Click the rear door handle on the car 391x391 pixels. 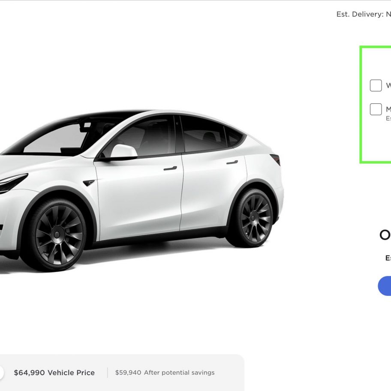coord(232,162)
